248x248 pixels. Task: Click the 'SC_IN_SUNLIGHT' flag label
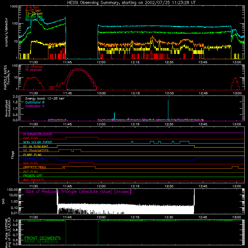point(36,146)
